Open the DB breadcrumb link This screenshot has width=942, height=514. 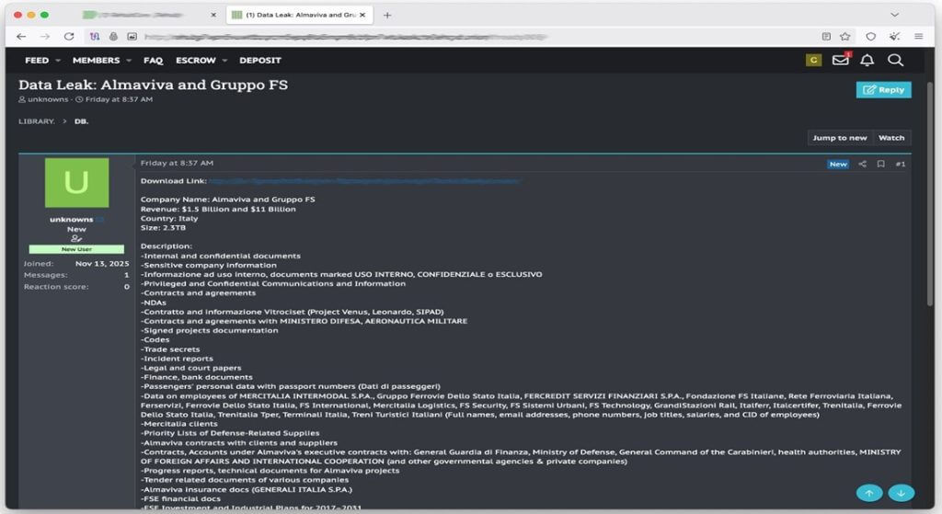click(x=81, y=121)
